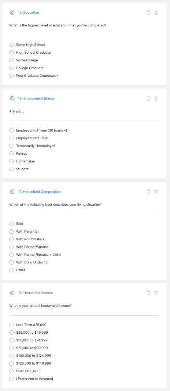The height and width of the screenshot is (391, 170).
Task: Click mobile icon on Employment Status card
Action: [148, 98]
